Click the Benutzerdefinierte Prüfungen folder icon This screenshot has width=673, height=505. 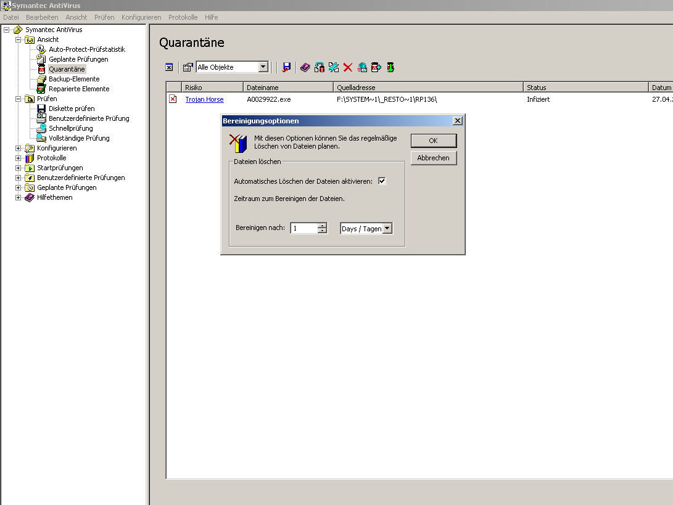(x=30, y=178)
